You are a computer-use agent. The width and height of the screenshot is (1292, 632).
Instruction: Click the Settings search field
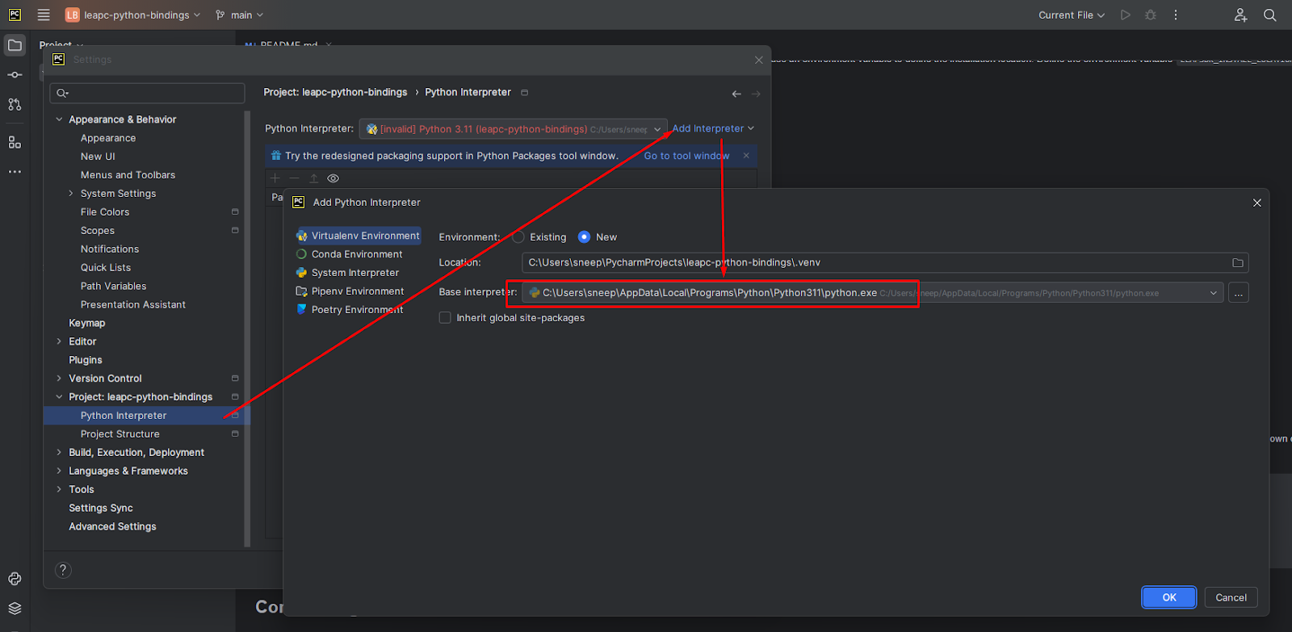pyautogui.click(x=147, y=93)
